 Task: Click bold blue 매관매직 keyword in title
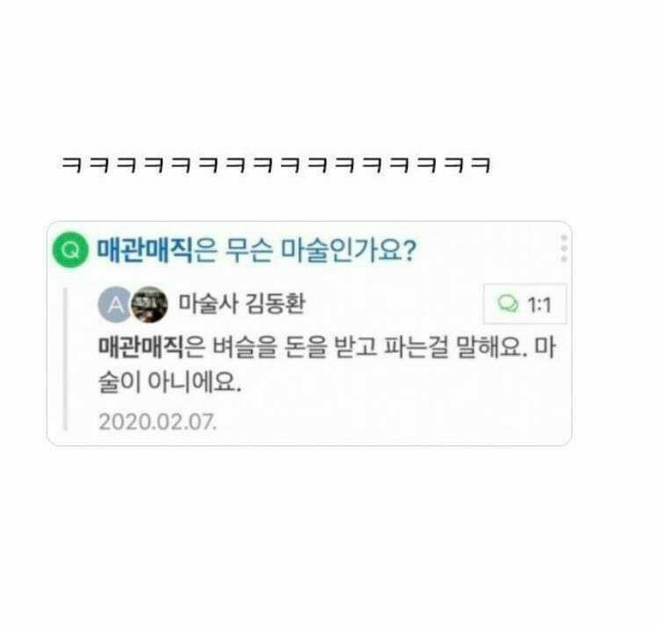[x=145, y=250]
